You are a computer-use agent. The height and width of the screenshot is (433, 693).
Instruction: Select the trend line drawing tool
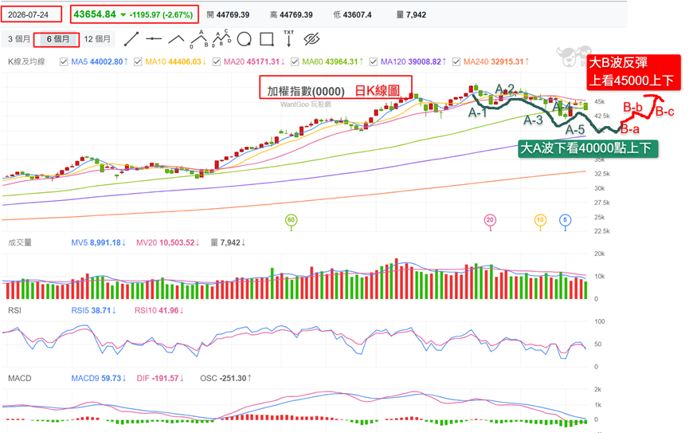(x=131, y=39)
